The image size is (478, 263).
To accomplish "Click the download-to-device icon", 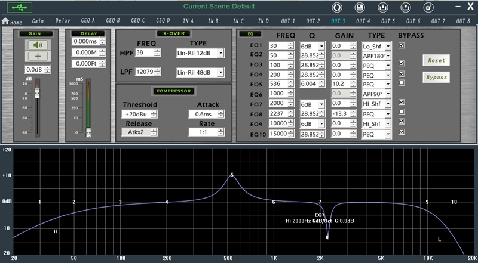I will 382,8.
